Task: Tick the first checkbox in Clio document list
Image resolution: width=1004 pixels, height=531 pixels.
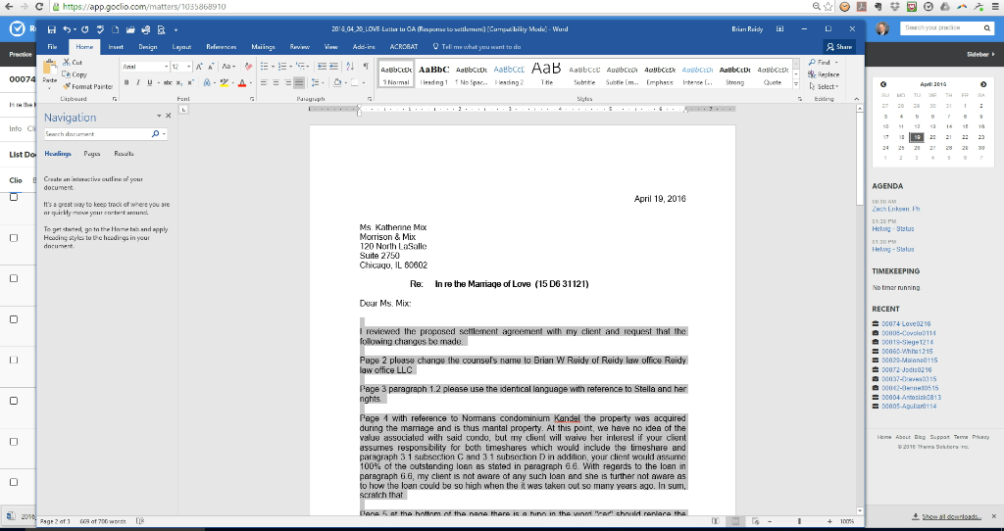Action: [x=15, y=197]
